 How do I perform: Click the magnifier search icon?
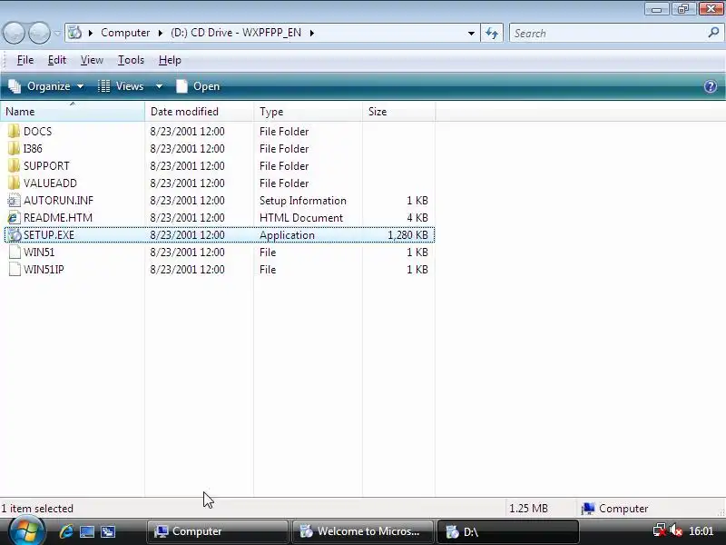[x=713, y=33]
